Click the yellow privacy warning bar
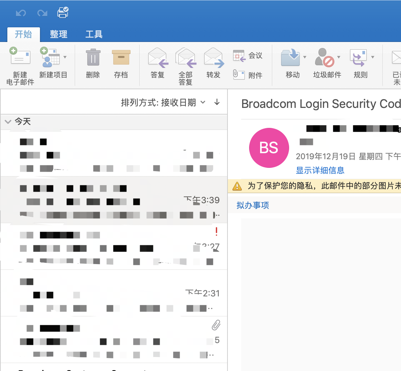This screenshot has height=371, width=401. tap(314, 186)
